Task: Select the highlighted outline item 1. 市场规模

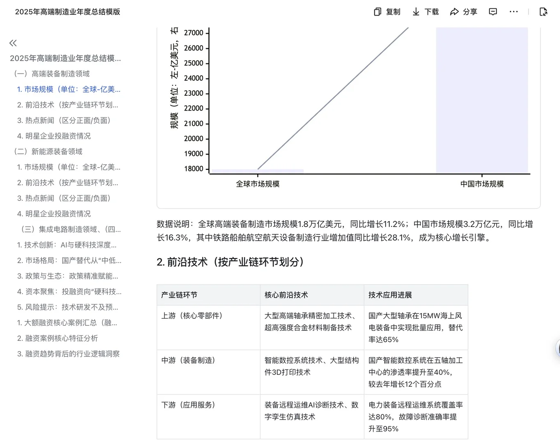Action: [x=68, y=89]
